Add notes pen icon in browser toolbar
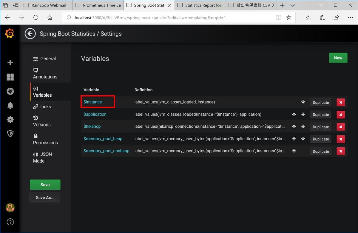 point(322,18)
